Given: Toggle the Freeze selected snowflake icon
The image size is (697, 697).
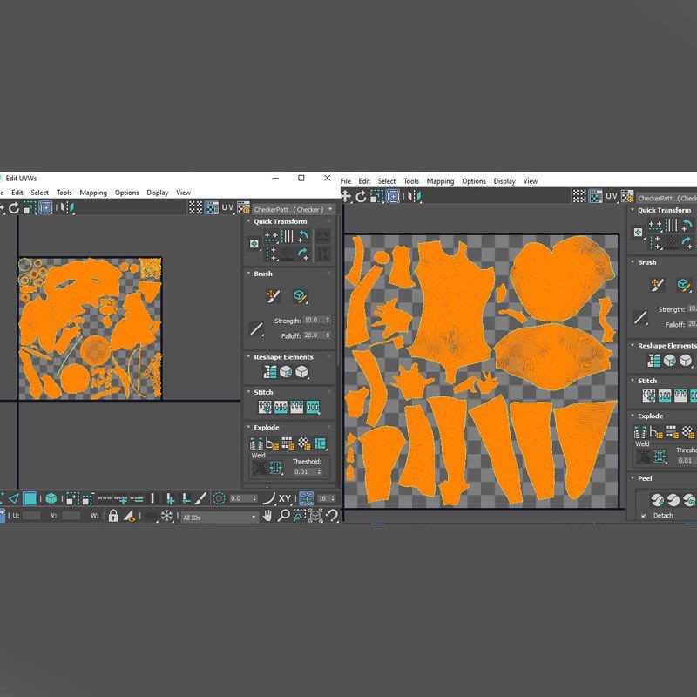Looking at the screenshot, I should (166, 516).
